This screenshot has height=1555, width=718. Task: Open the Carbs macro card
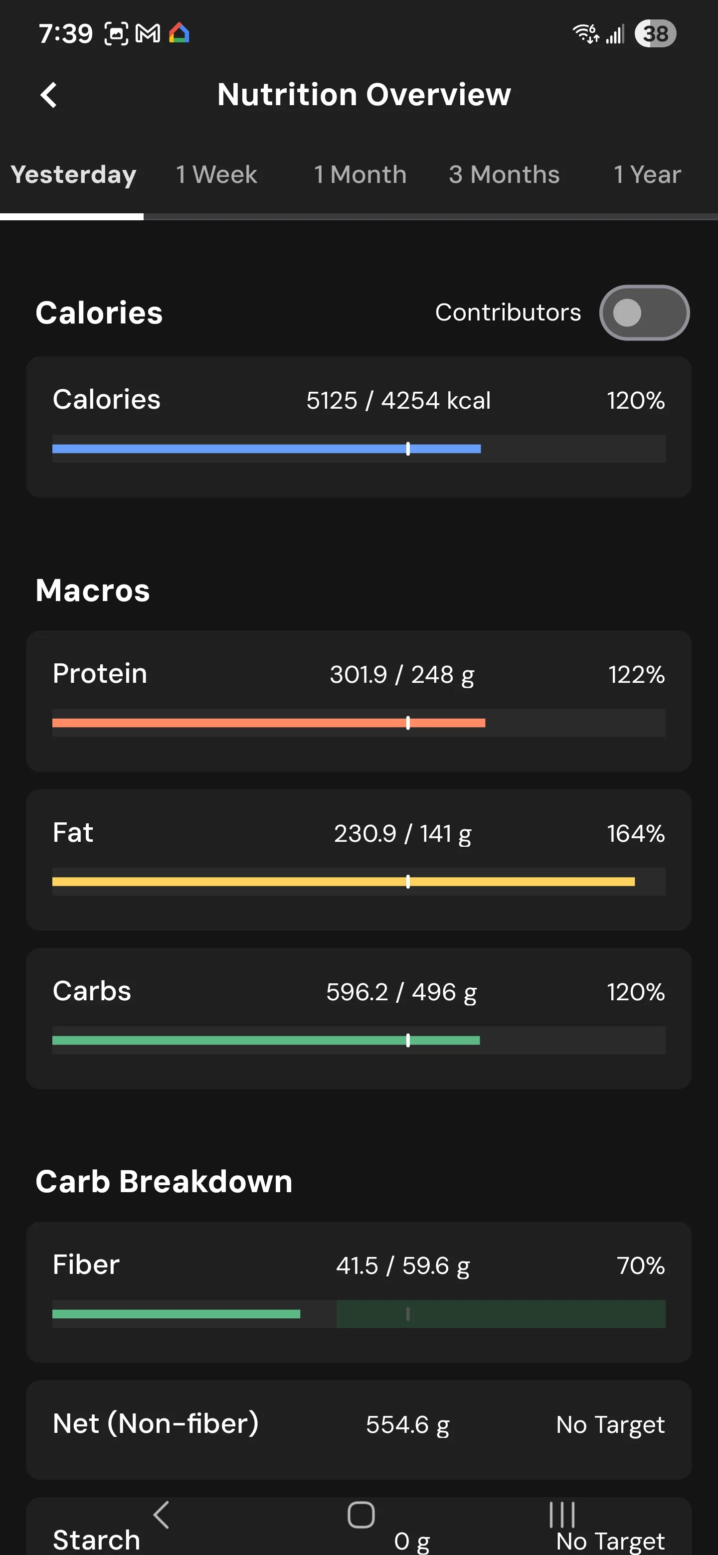pos(359,1018)
